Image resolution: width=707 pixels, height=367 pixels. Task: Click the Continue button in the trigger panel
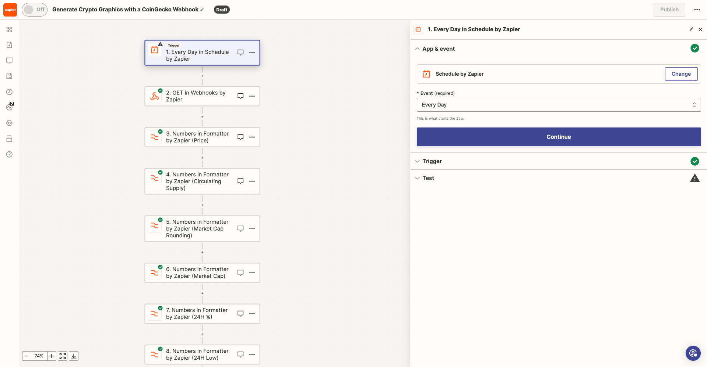[558, 137]
